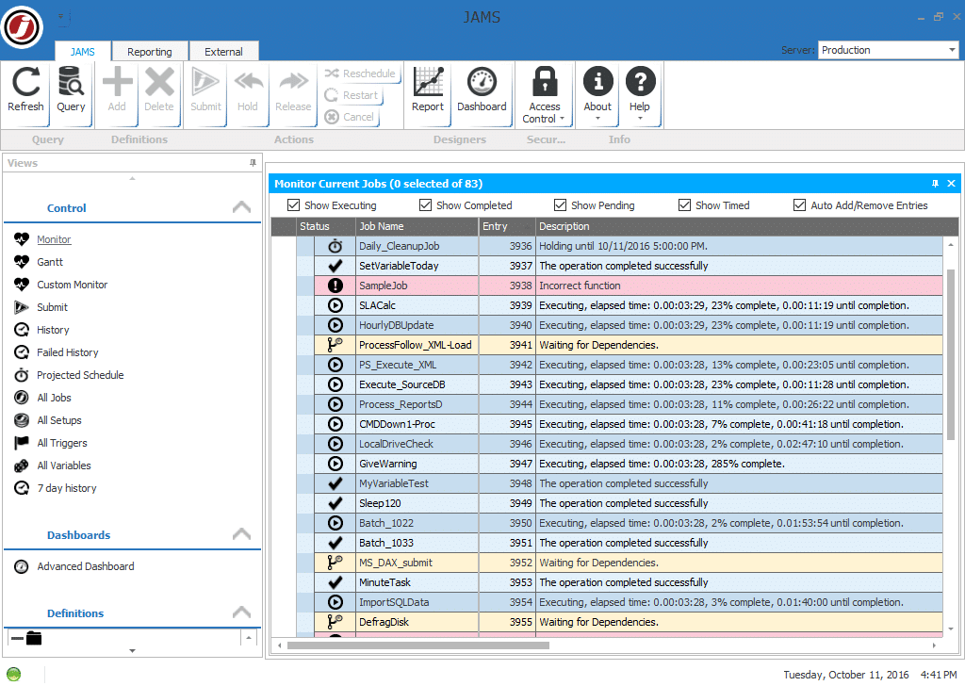Click the Dashboard icon in the ribbon
Image resolution: width=965 pixels, height=686 pixels.
coord(482,90)
